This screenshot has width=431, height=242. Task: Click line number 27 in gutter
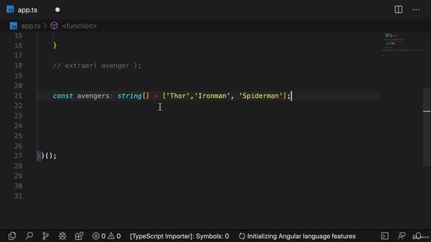pos(18,156)
